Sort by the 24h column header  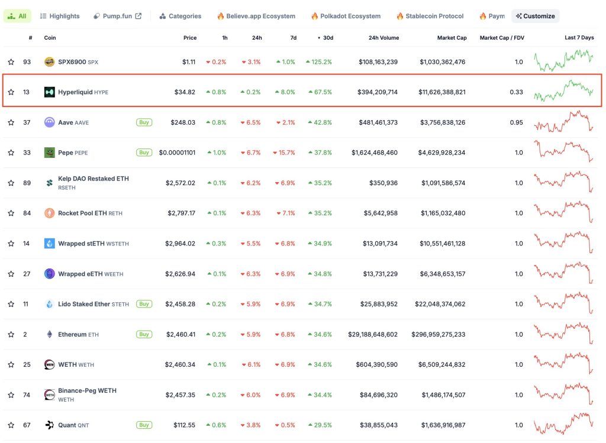tap(257, 38)
